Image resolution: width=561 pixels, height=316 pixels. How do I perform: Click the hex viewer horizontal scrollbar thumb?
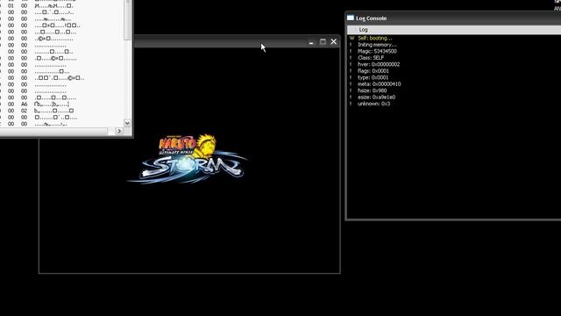[x=53, y=131]
